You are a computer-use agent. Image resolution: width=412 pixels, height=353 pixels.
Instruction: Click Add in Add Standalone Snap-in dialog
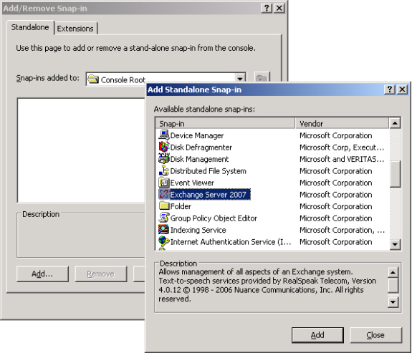click(x=317, y=335)
